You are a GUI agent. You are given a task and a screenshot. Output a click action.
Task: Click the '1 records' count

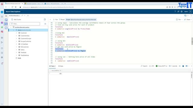[x=173, y=66]
